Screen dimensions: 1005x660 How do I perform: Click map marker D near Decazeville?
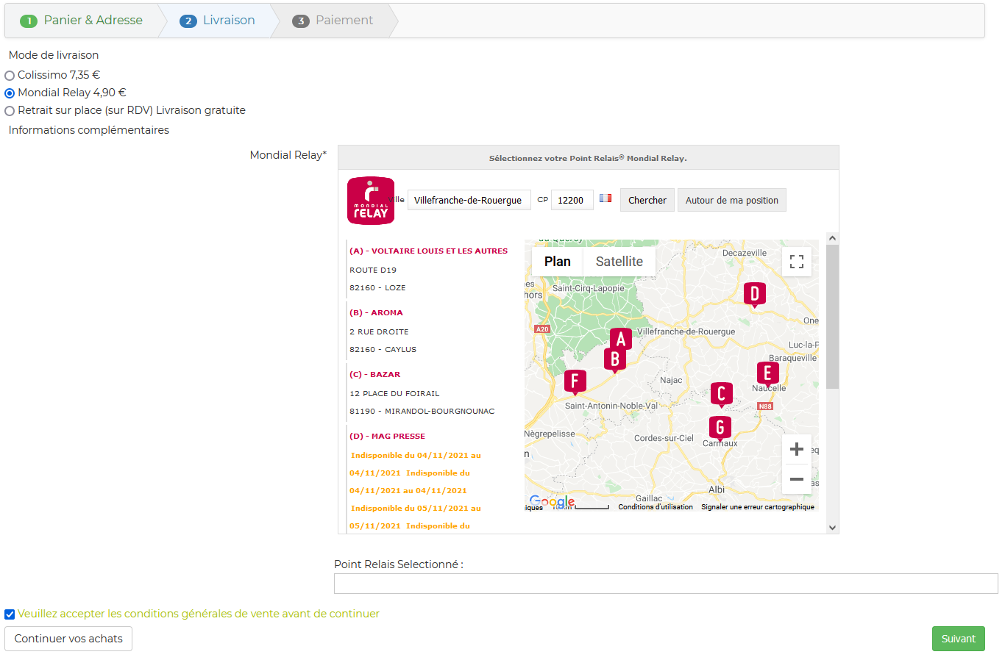click(754, 293)
